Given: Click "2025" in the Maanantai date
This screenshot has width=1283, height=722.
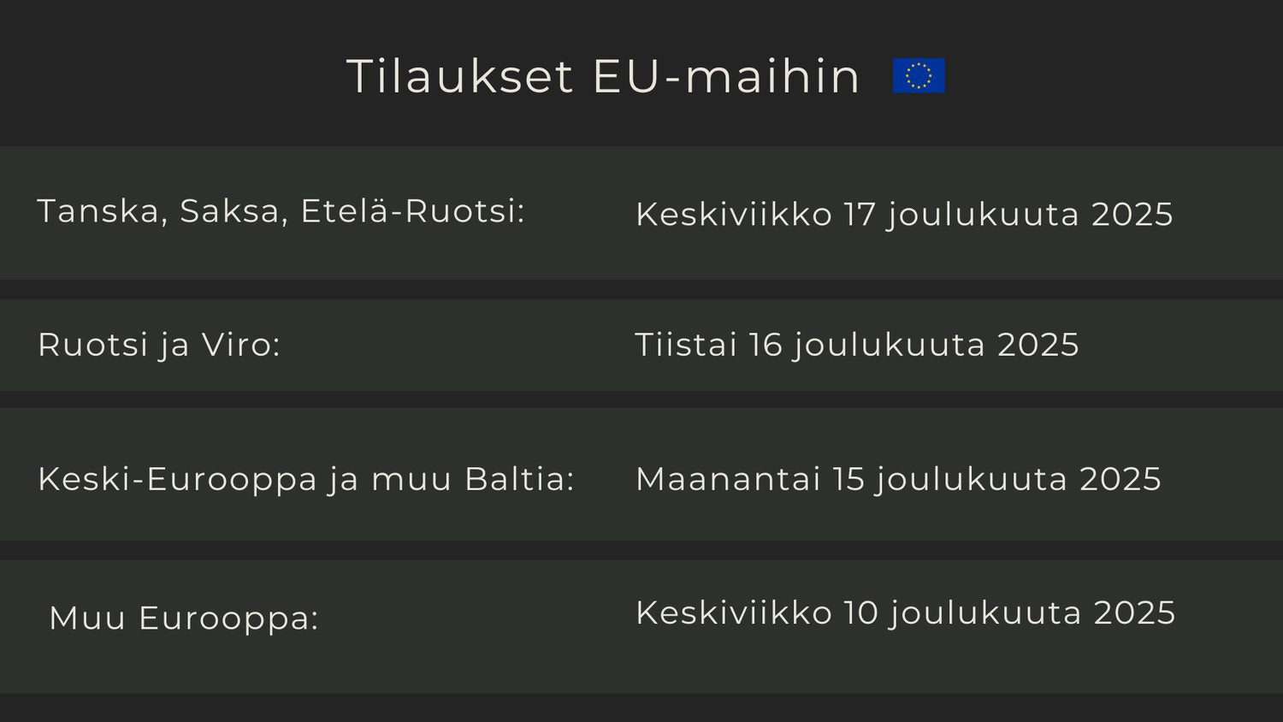Looking at the screenshot, I should click(x=1120, y=479).
